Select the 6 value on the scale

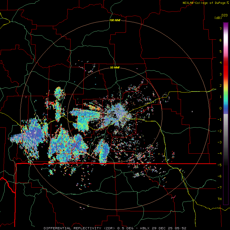coord(221,40)
